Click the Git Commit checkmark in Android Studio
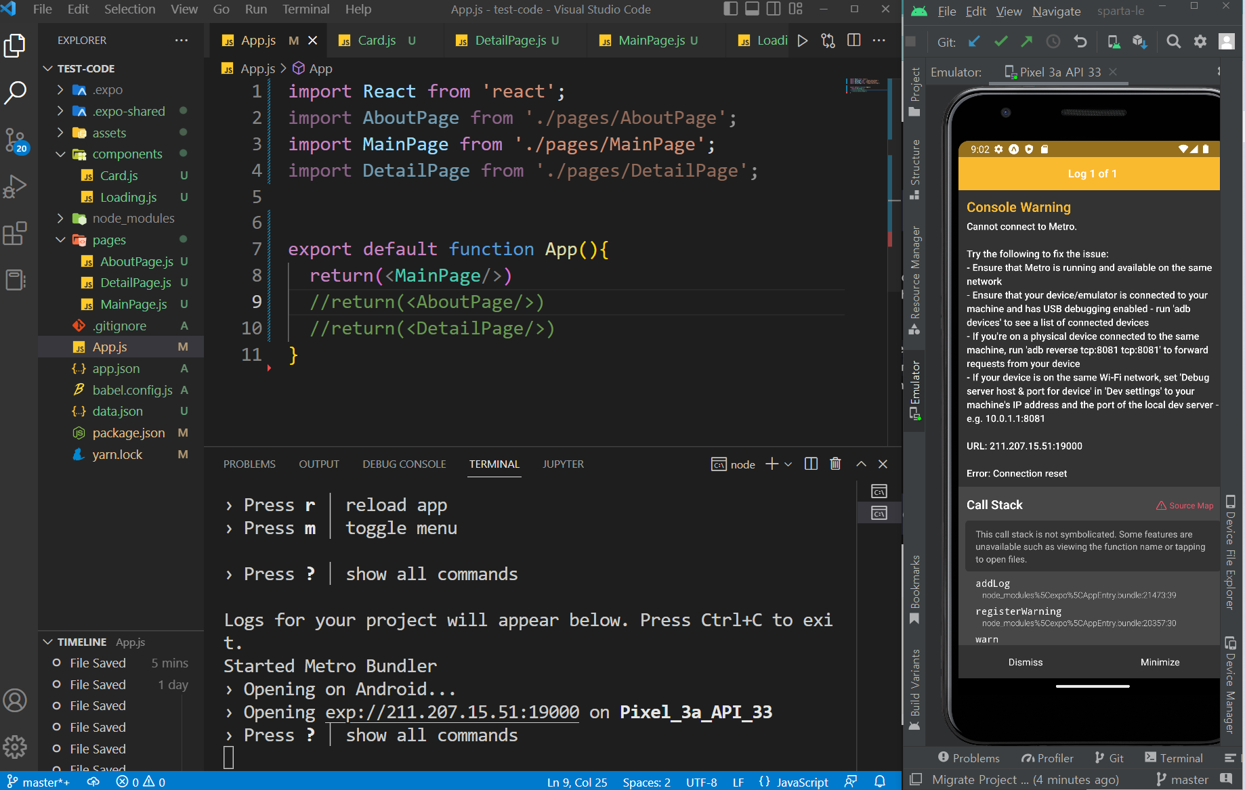1245x790 pixels. [x=1000, y=42]
